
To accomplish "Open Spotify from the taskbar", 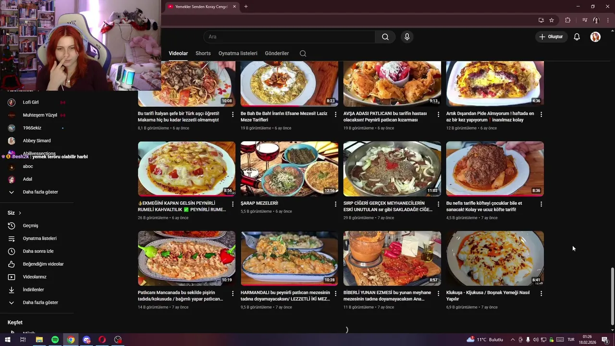I will pyautogui.click(x=55, y=340).
